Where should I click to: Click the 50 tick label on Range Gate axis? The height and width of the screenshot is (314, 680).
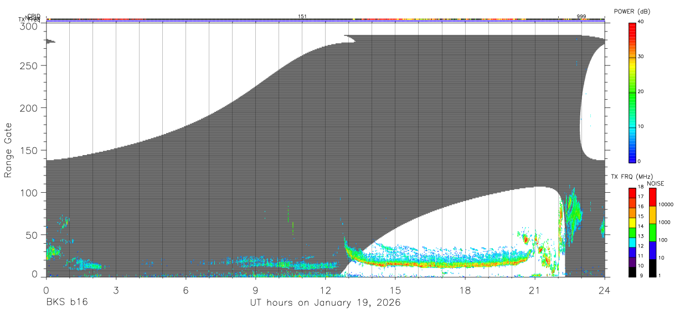tap(32, 235)
